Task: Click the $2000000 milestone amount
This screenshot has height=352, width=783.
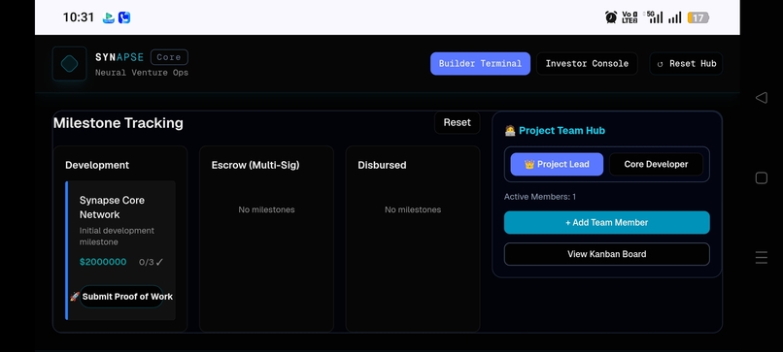Action: tap(103, 262)
